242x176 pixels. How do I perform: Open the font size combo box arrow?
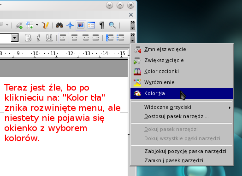pos(15,38)
